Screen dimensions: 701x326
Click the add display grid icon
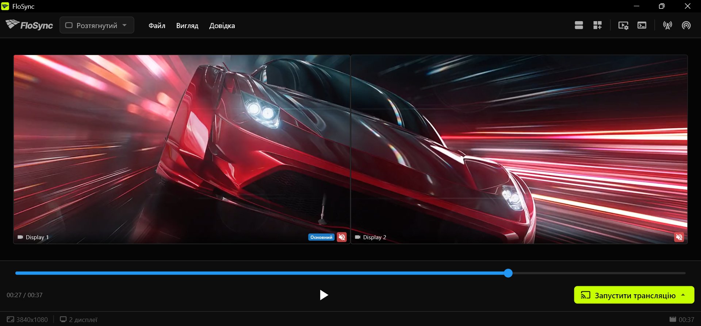(x=597, y=25)
